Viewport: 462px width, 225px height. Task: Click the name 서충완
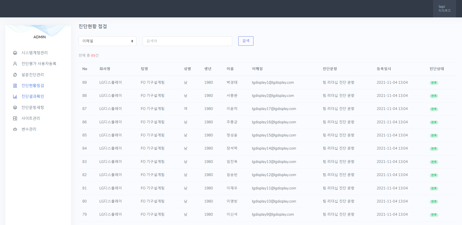(232, 96)
